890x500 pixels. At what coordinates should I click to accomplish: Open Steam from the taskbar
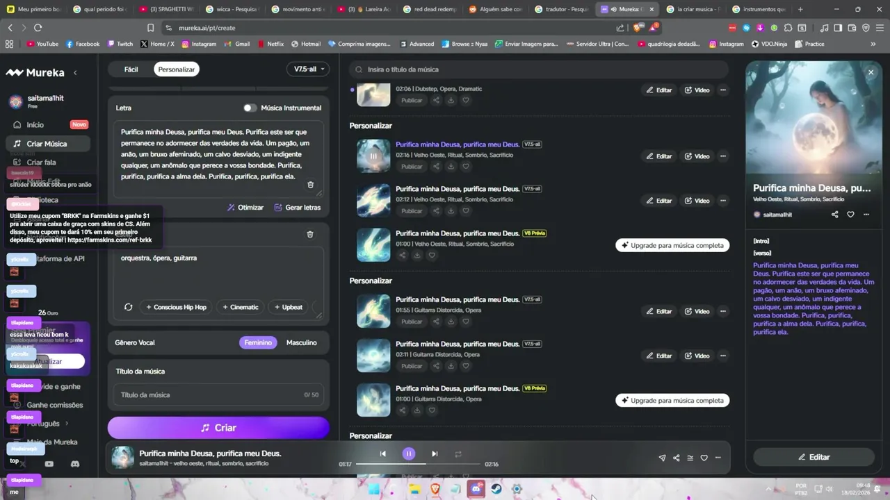pyautogui.click(x=496, y=489)
